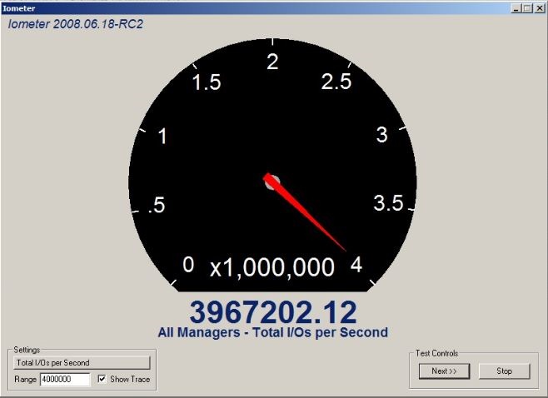Maximize the Iometer window
This screenshot has height=398, width=548.
[527, 7]
